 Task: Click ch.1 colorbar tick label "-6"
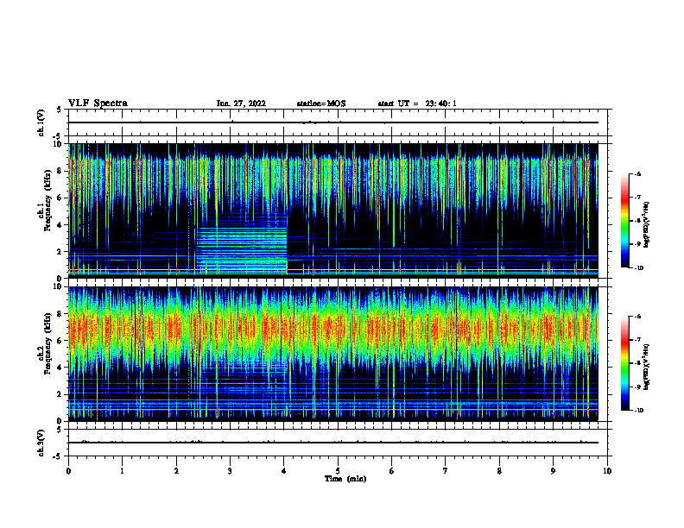pyautogui.click(x=637, y=173)
